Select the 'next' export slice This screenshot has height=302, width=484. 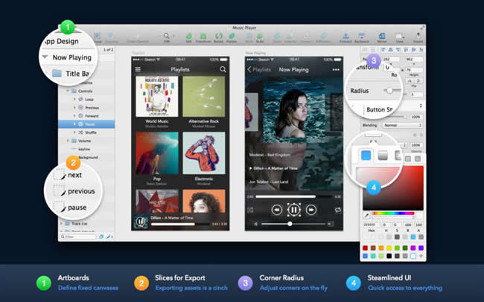click(74, 176)
